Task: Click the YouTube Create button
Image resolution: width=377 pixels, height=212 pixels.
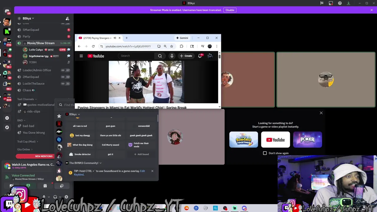Action: click(x=186, y=56)
